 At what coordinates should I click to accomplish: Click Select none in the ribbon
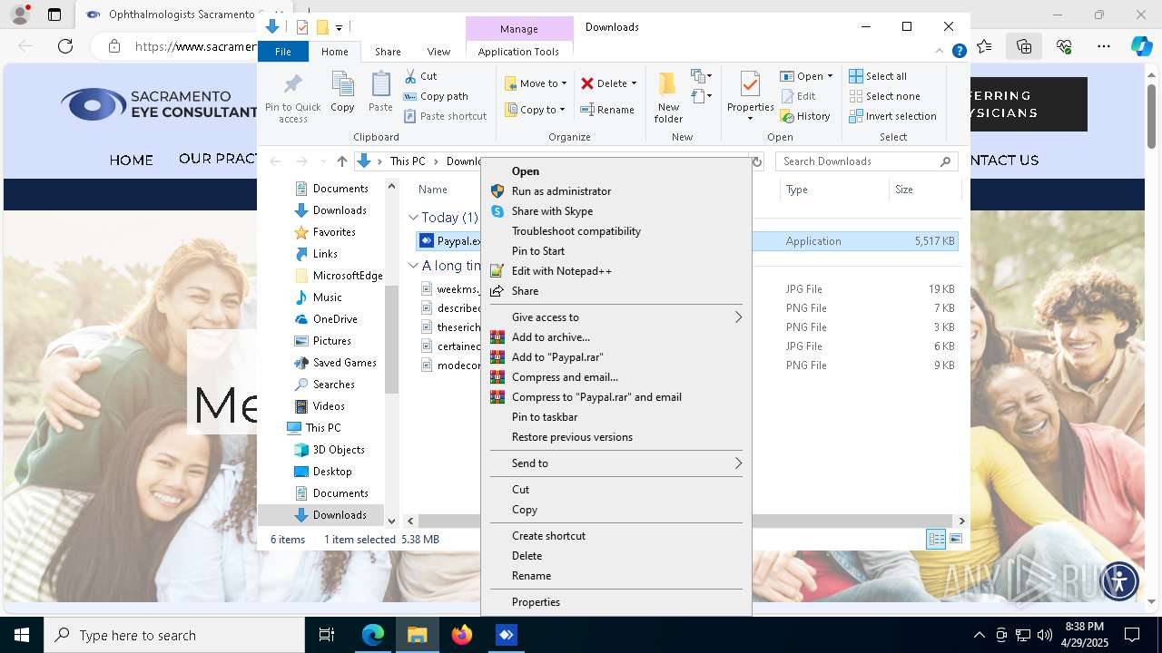(x=884, y=96)
